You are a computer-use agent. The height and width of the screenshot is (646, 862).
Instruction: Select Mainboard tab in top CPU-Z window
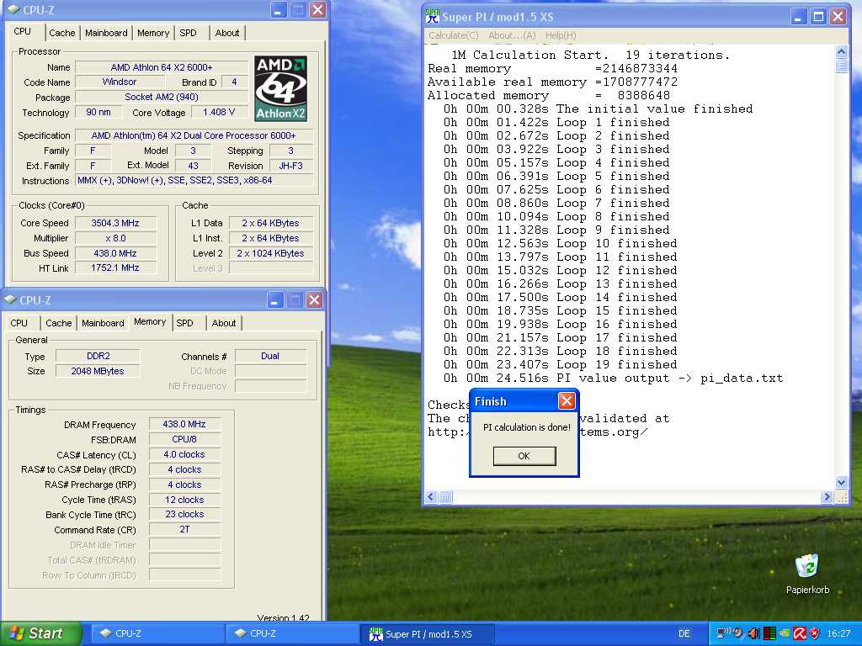coord(106,33)
